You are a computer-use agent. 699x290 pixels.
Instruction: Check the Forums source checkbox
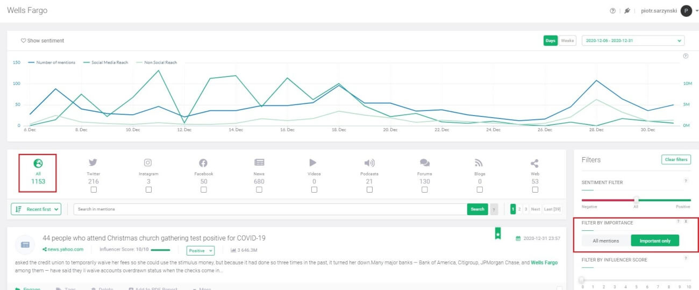(425, 189)
